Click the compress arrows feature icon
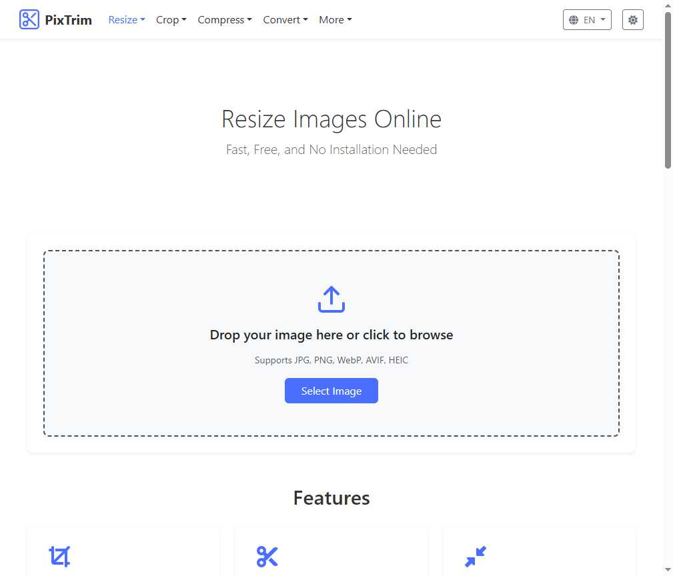This screenshot has width=673, height=576. point(476,556)
